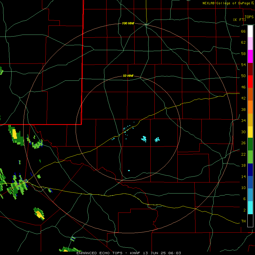Click the legend value '22'
Screen dimensions: 255x255
point(243,154)
